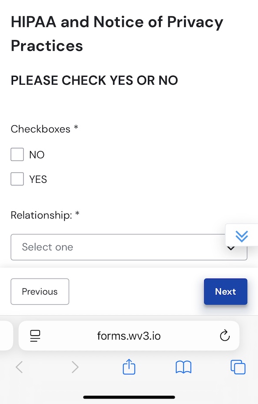This screenshot has width=258, height=404.
Task: Open the Safari page settings reader icon
Action: (35, 336)
